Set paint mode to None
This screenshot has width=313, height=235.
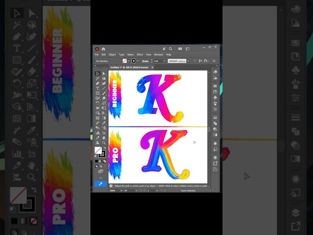pyautogui.click(x=105, y=161)
